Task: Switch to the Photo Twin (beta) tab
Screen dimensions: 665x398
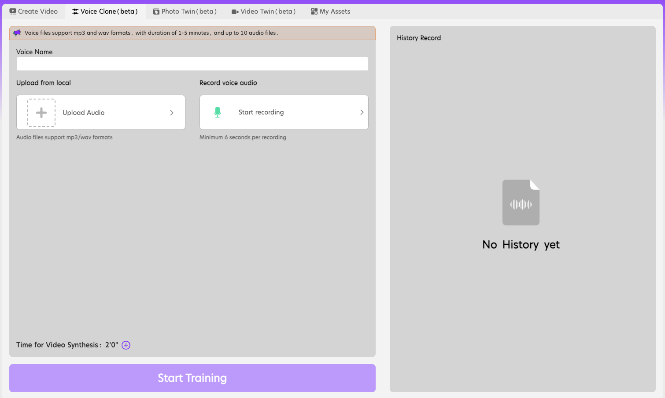Action: [185, 11]
